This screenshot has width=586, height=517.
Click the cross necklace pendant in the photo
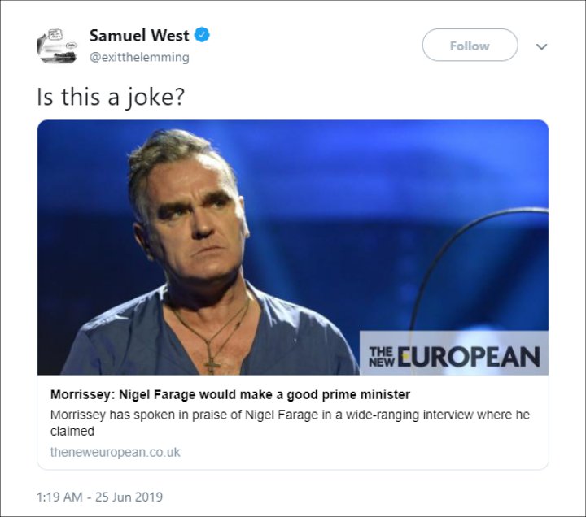click(x=212, y=365)
